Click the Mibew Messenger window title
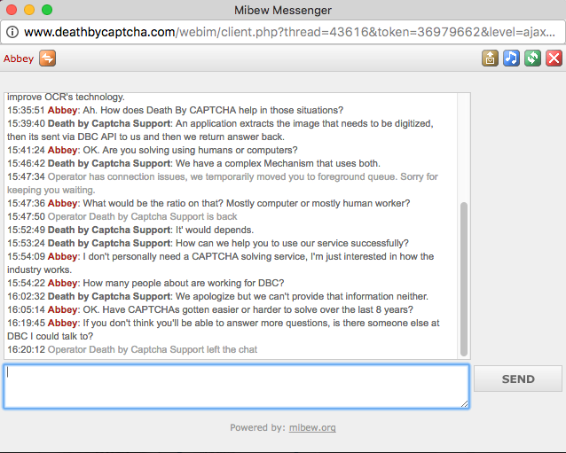The image size is (566, 453). [x=283, y=10]
